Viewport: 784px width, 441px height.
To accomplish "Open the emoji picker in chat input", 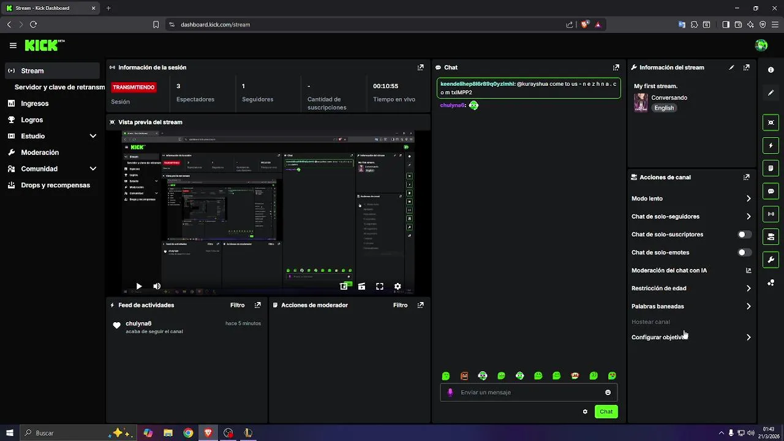I will tap(608, 393).
